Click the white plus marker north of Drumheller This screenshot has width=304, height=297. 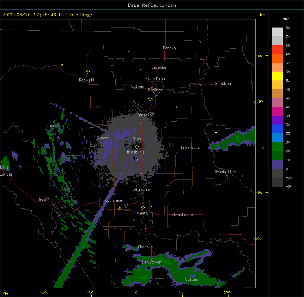pyautogui.click(x=216, y=132)
